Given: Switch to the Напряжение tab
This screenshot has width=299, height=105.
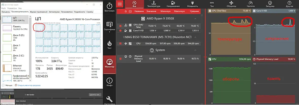Looking at the screenshot, I should pyautogui.click(x=173, y=4).
